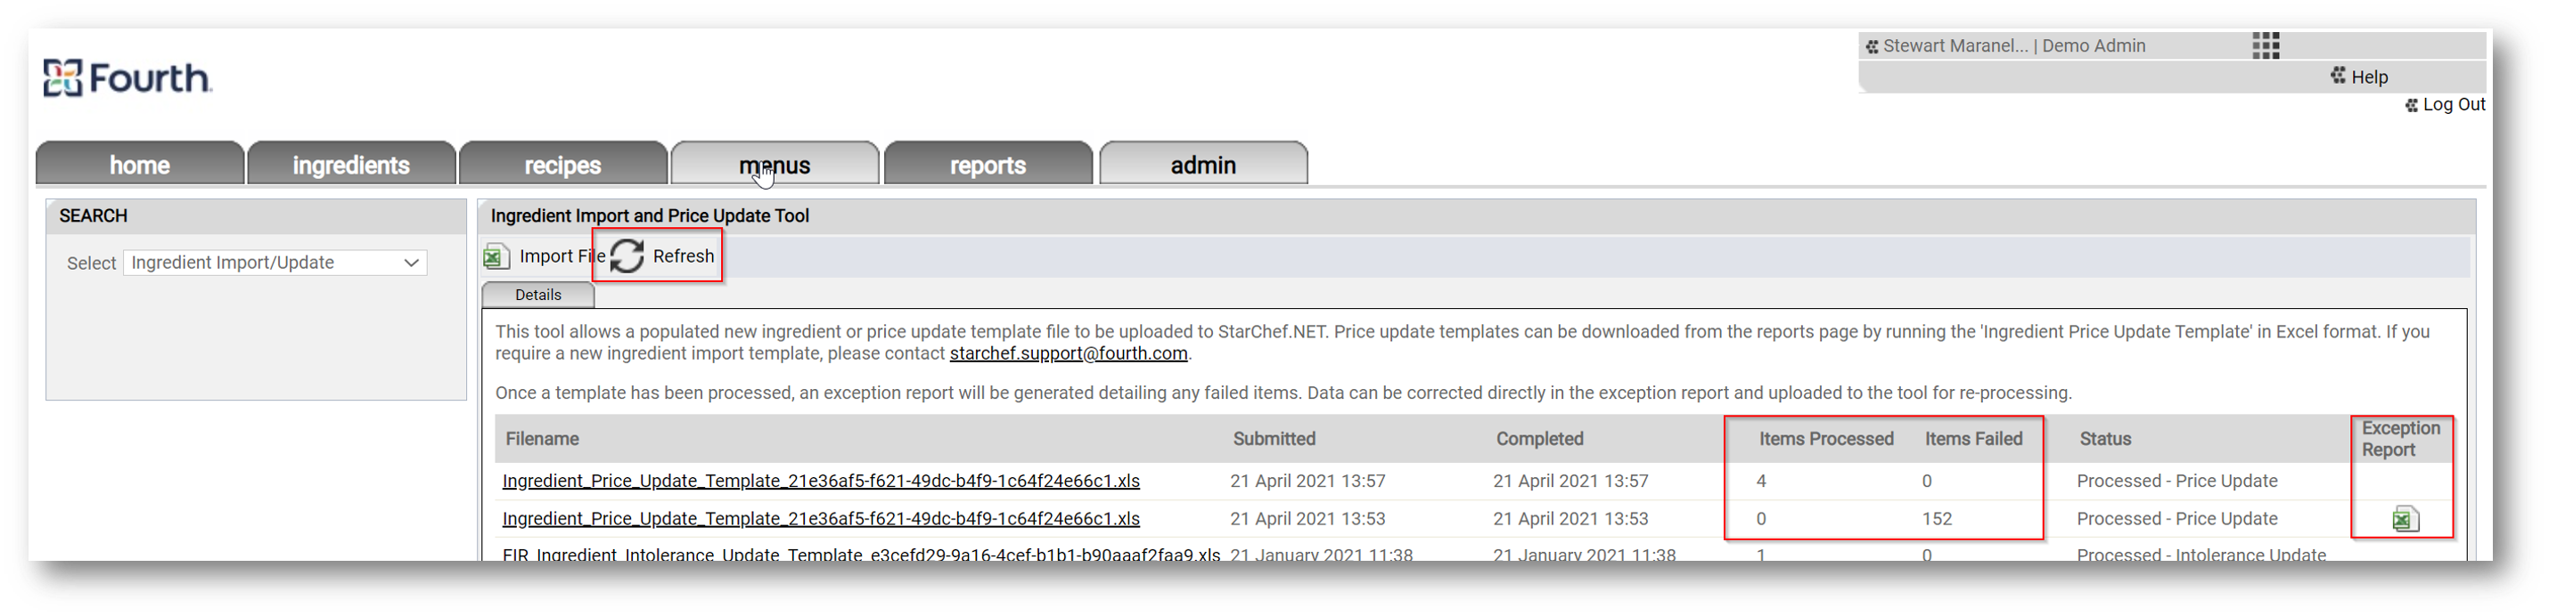Select the Details tab

pyautogui.click(x=538, y=295)
